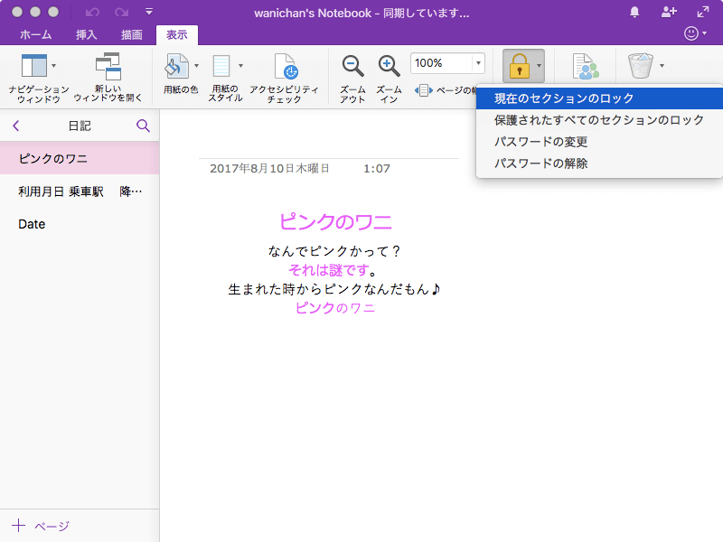Click the Zoom In magnifier icon
The height and width of the screenshot is (542, 723).
[x=389, y=65]
